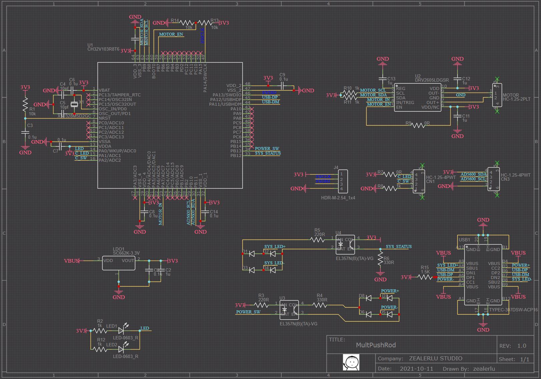
Task: Click the MultPushRod title text
Action: (x=376, y=345)
